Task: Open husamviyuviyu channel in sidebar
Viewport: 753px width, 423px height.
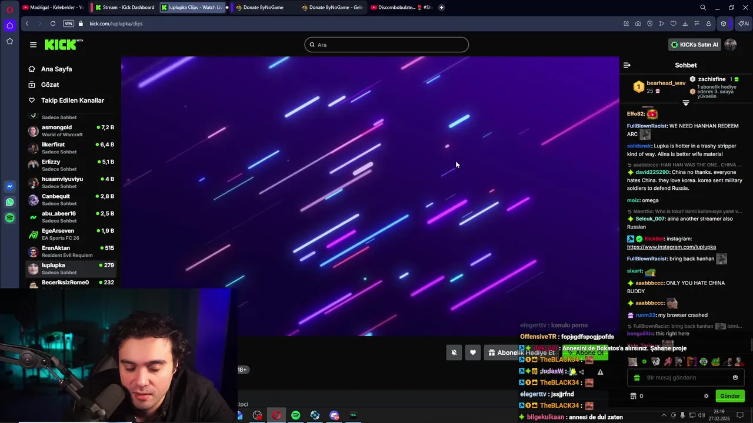Action: tap(71, 182)
